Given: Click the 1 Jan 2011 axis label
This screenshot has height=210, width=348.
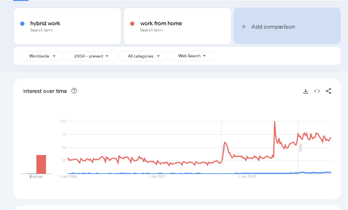Looking at the screenshot, I should tap(157, 177).
